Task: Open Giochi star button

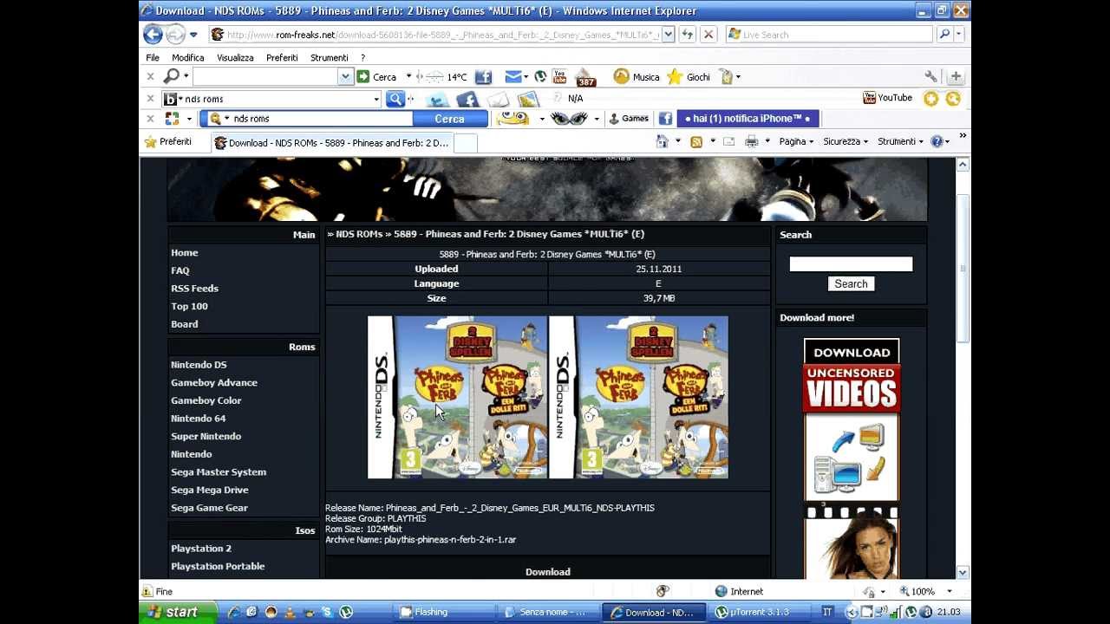Action: [x=689, y=77]
